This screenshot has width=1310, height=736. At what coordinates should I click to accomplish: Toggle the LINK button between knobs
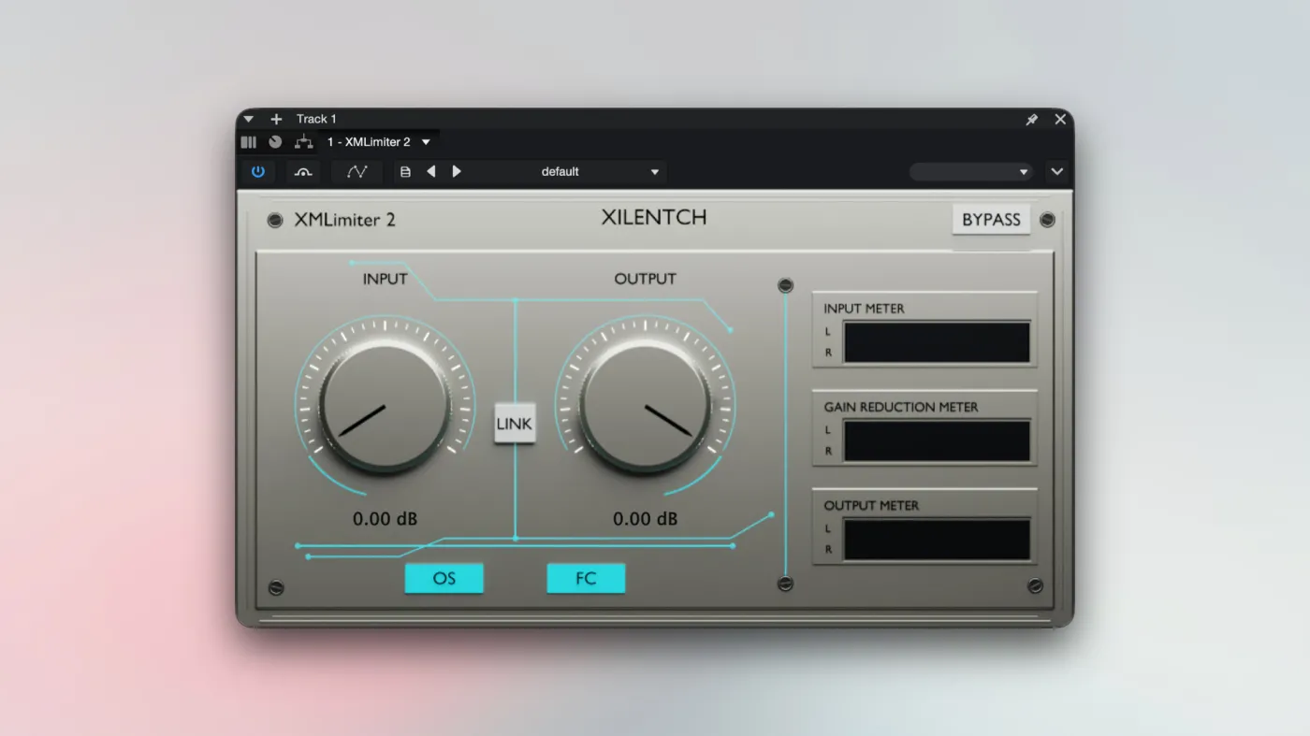click(514, 424)
